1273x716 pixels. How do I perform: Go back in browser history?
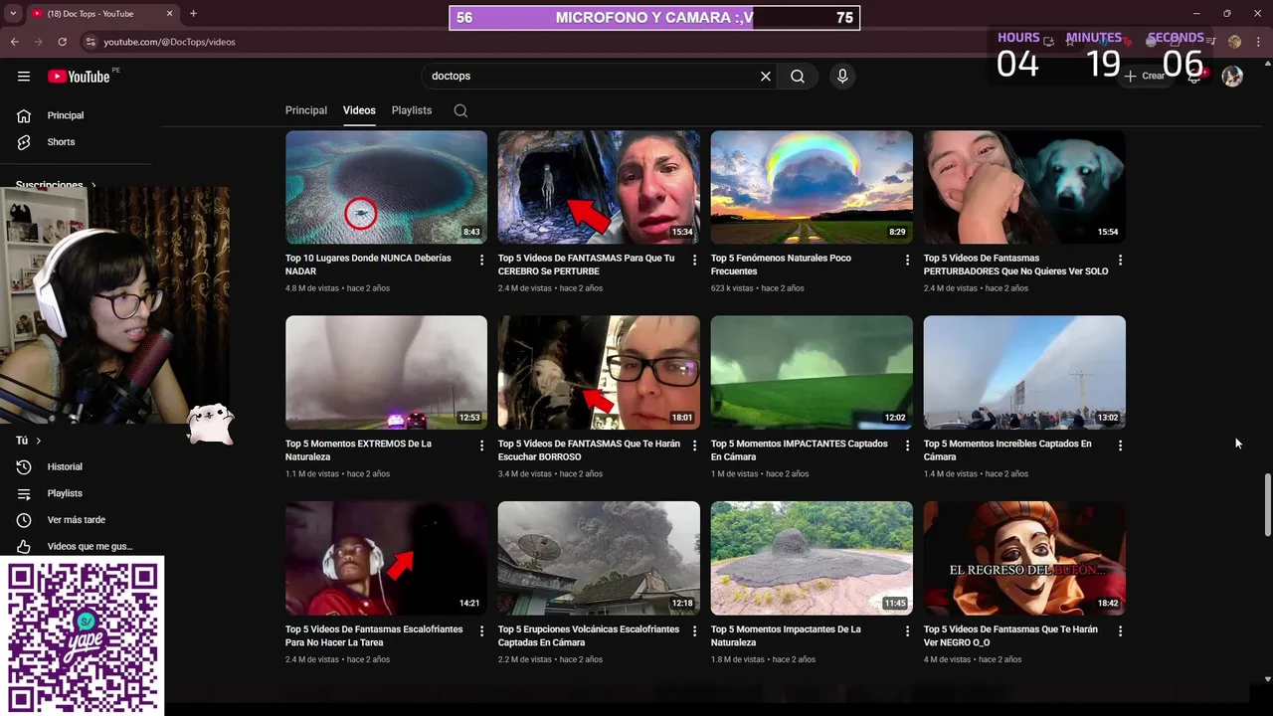14,42
